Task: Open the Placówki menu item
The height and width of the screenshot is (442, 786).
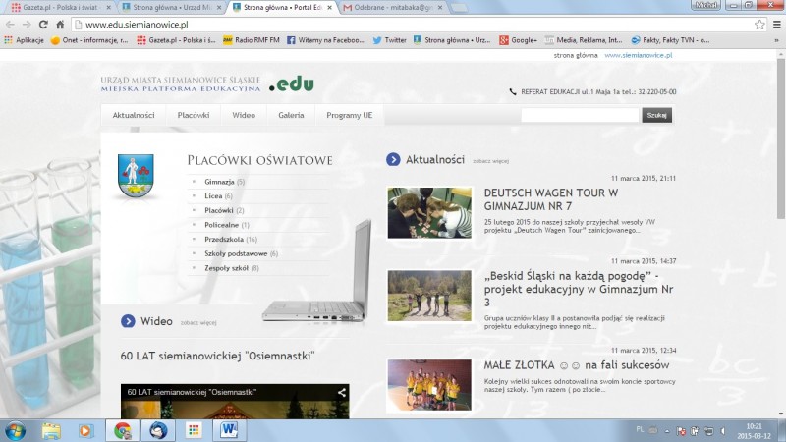Action: (194, 115)
